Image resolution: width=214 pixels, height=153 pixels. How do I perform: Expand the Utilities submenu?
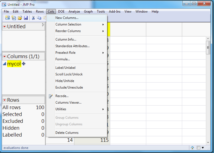pyautogui.click(x=77, y=109)
